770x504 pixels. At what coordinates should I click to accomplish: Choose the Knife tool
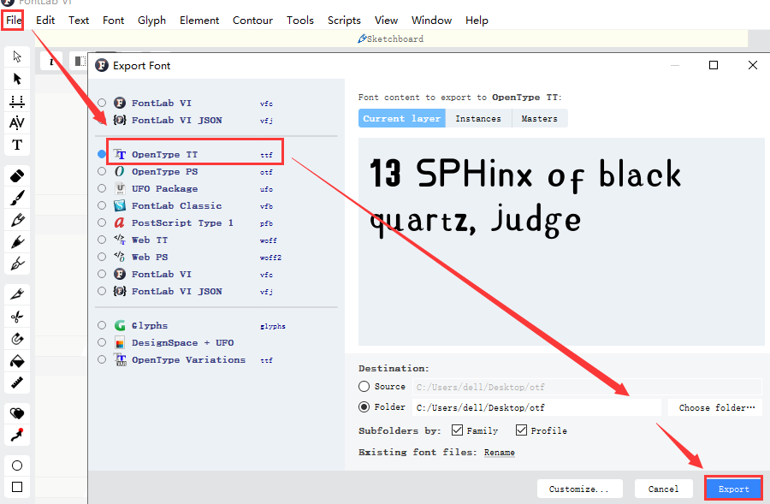click(x=17, y=294)
